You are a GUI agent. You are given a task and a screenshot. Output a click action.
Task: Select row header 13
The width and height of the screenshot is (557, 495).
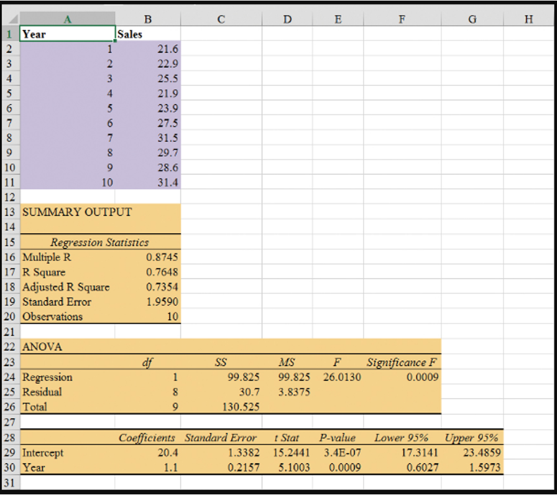click(x=9, y=212)
